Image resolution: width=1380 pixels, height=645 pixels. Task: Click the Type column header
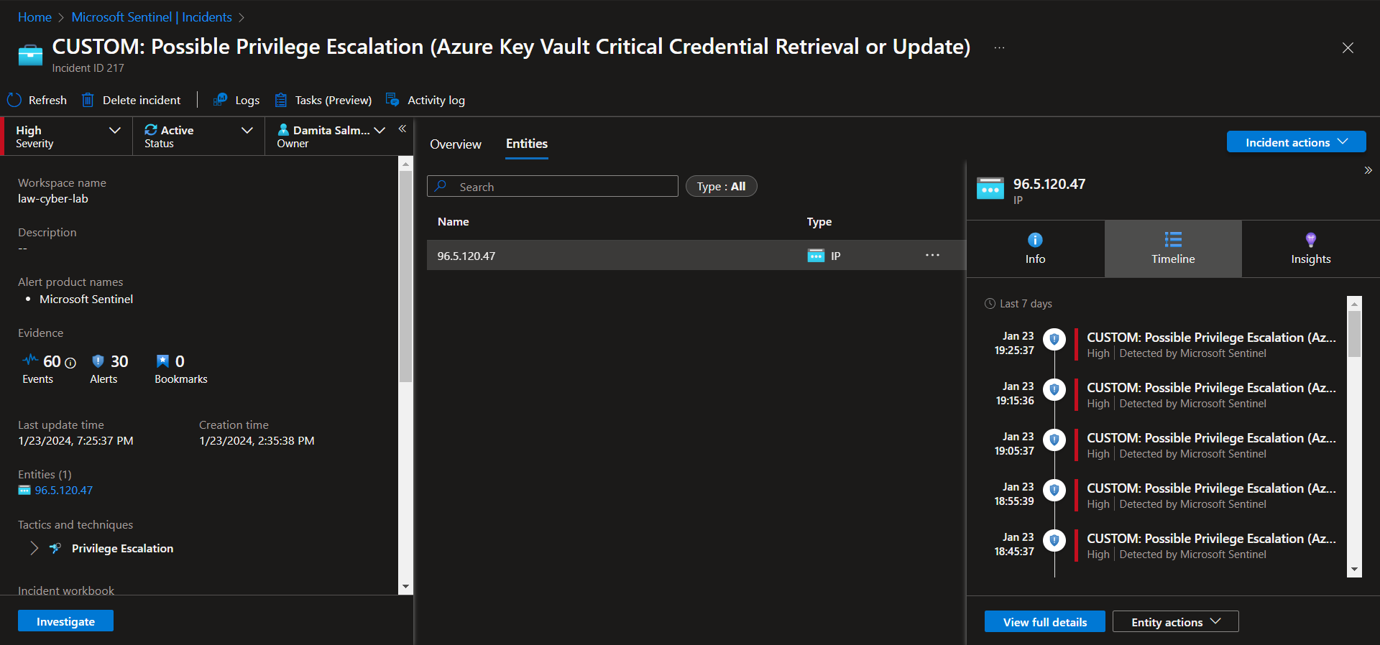coord(819,222)
